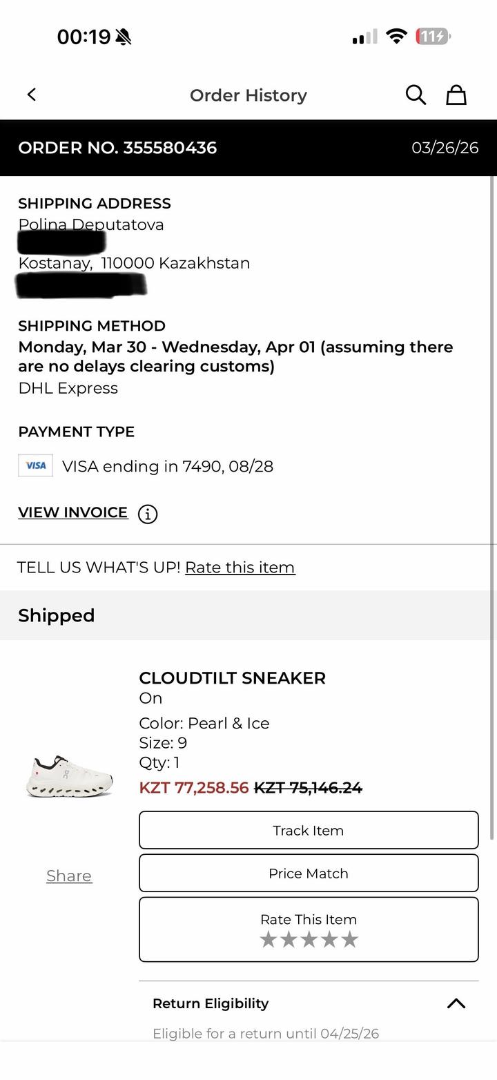Image resolution: width=497 pixels, height=1080 pixels.
Task: Click the Share link under the sneaker
Action: pos(69,876)
